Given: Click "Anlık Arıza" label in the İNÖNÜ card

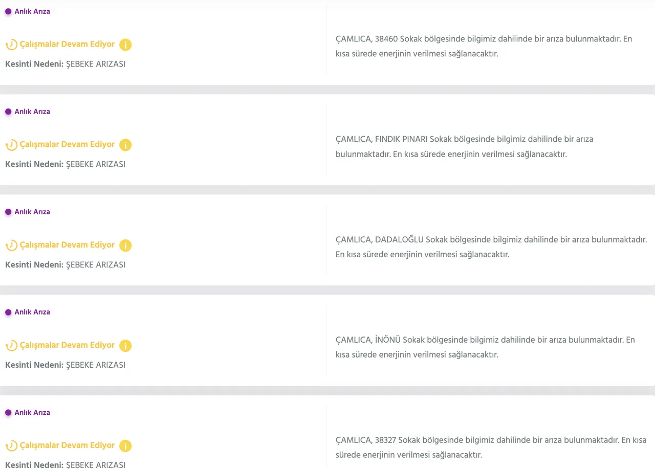Looking at the screenshot, I should (x=32, y=312).
